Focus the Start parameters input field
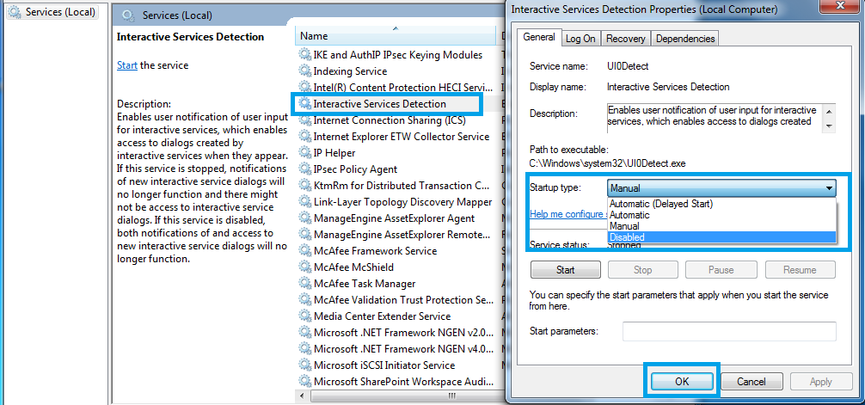The height and width of the screenshot is (405, 865). pos(729,332)
